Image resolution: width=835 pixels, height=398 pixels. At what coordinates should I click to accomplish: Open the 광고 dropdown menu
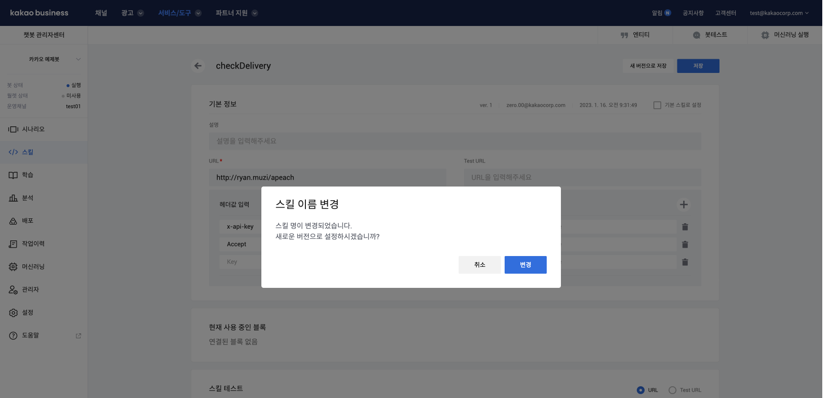(132, 13)
